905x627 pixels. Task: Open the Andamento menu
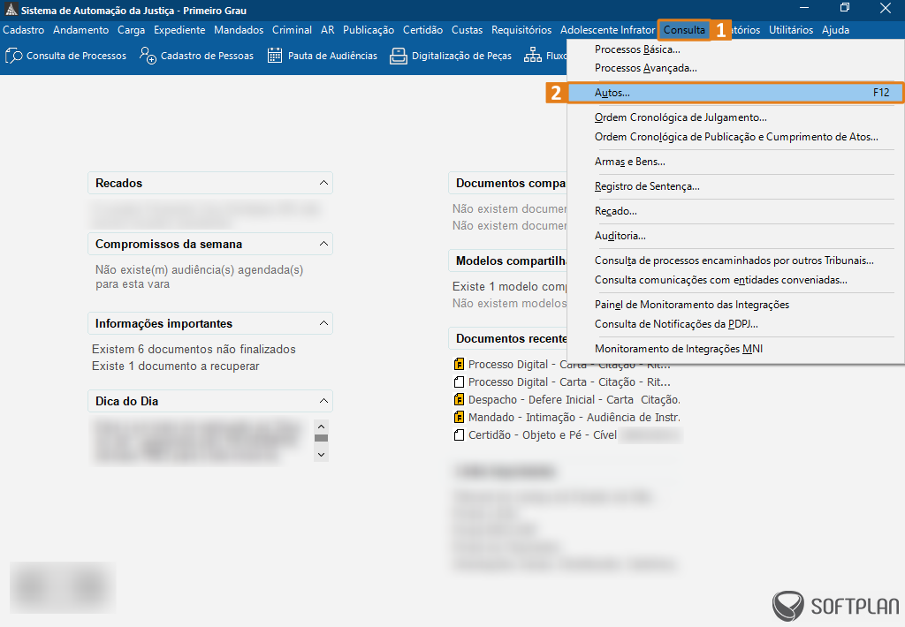(80, 30)
